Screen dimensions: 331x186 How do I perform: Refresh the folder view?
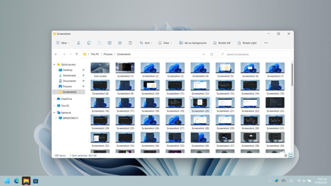pos(212,54)
